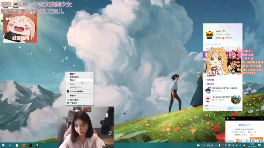Click the microphone icon in system tray
Viewport: 264px width, 148px height.
click(219, 145)
